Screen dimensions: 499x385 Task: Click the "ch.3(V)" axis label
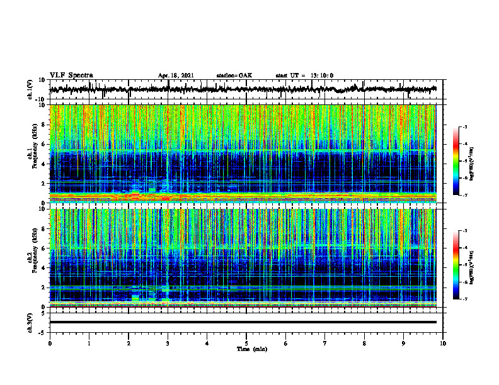point(30,323)
